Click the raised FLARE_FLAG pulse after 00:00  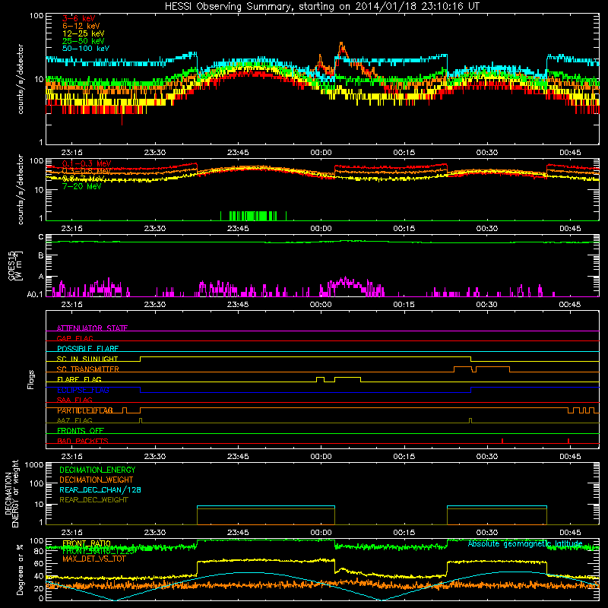coord(347,379)
